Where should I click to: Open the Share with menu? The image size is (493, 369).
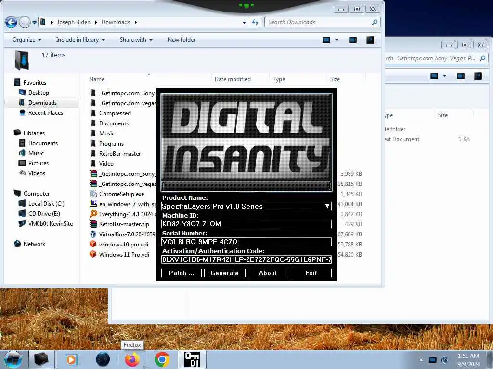136,40
